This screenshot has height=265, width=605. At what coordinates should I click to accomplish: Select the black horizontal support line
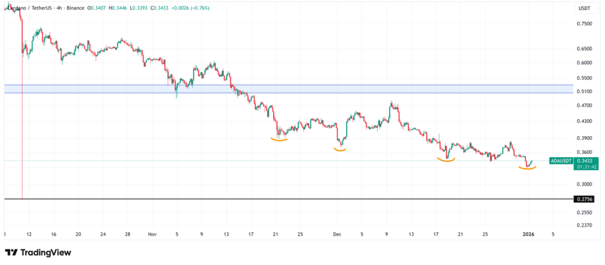295,199
